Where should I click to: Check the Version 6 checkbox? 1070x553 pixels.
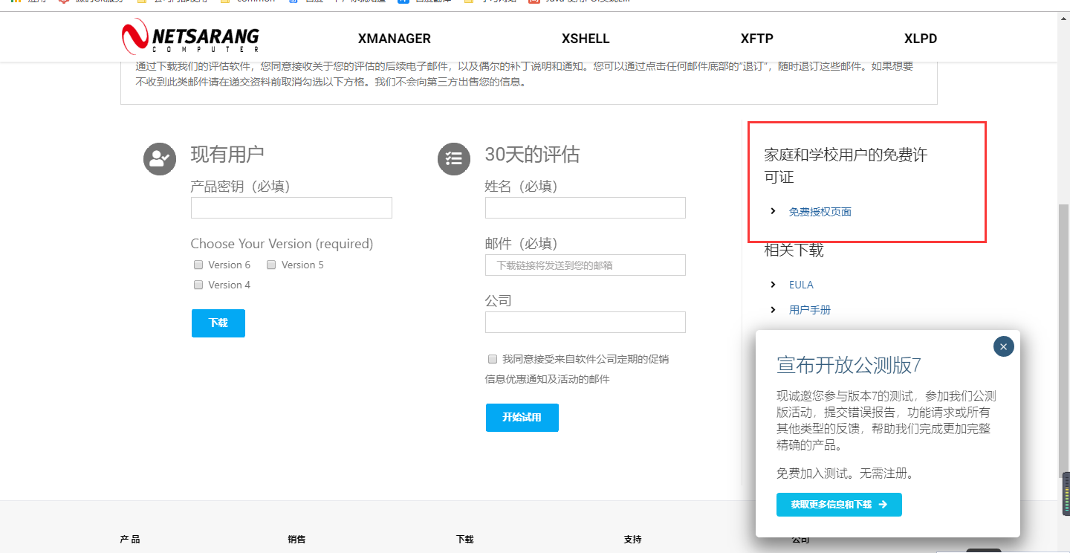(198, 265)
